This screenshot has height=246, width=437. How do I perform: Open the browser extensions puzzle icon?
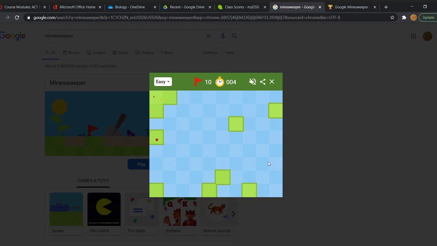coord(404,17)
